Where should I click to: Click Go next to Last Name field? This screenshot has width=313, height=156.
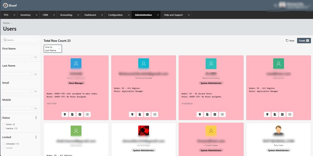click(35, 74)
